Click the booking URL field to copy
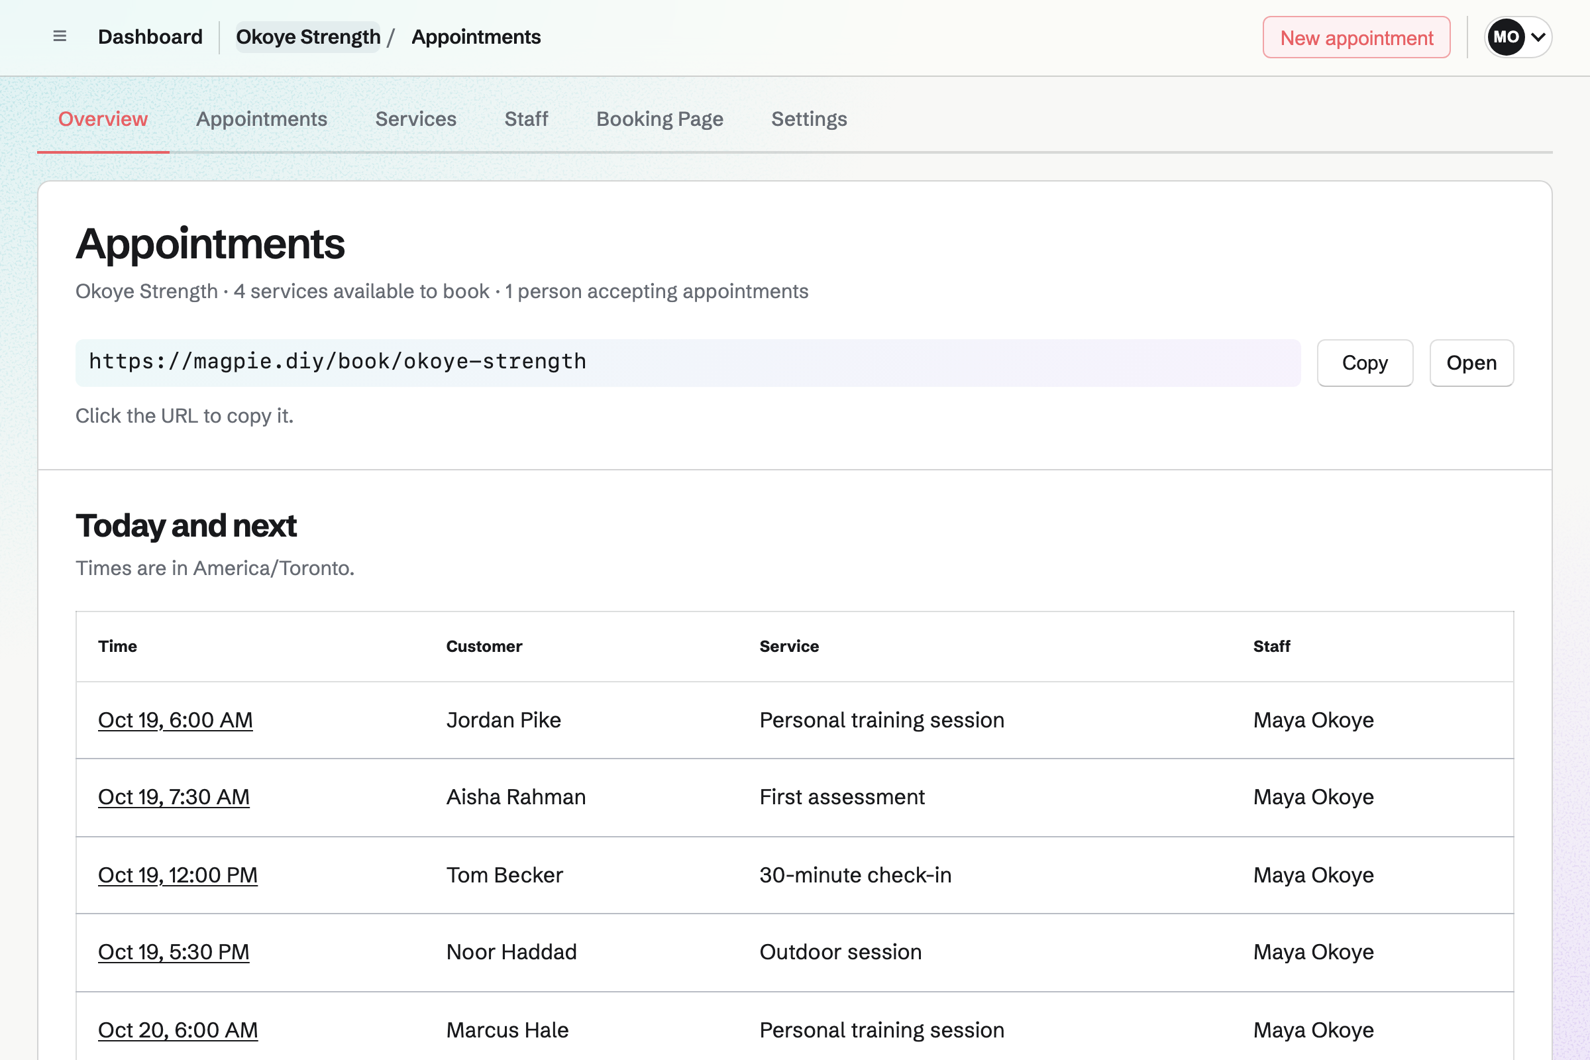The image size is (1590, 1060). (x=688, y=362)
